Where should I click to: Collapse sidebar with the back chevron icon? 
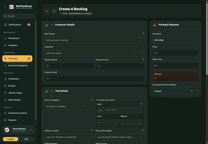coord(5,7)
